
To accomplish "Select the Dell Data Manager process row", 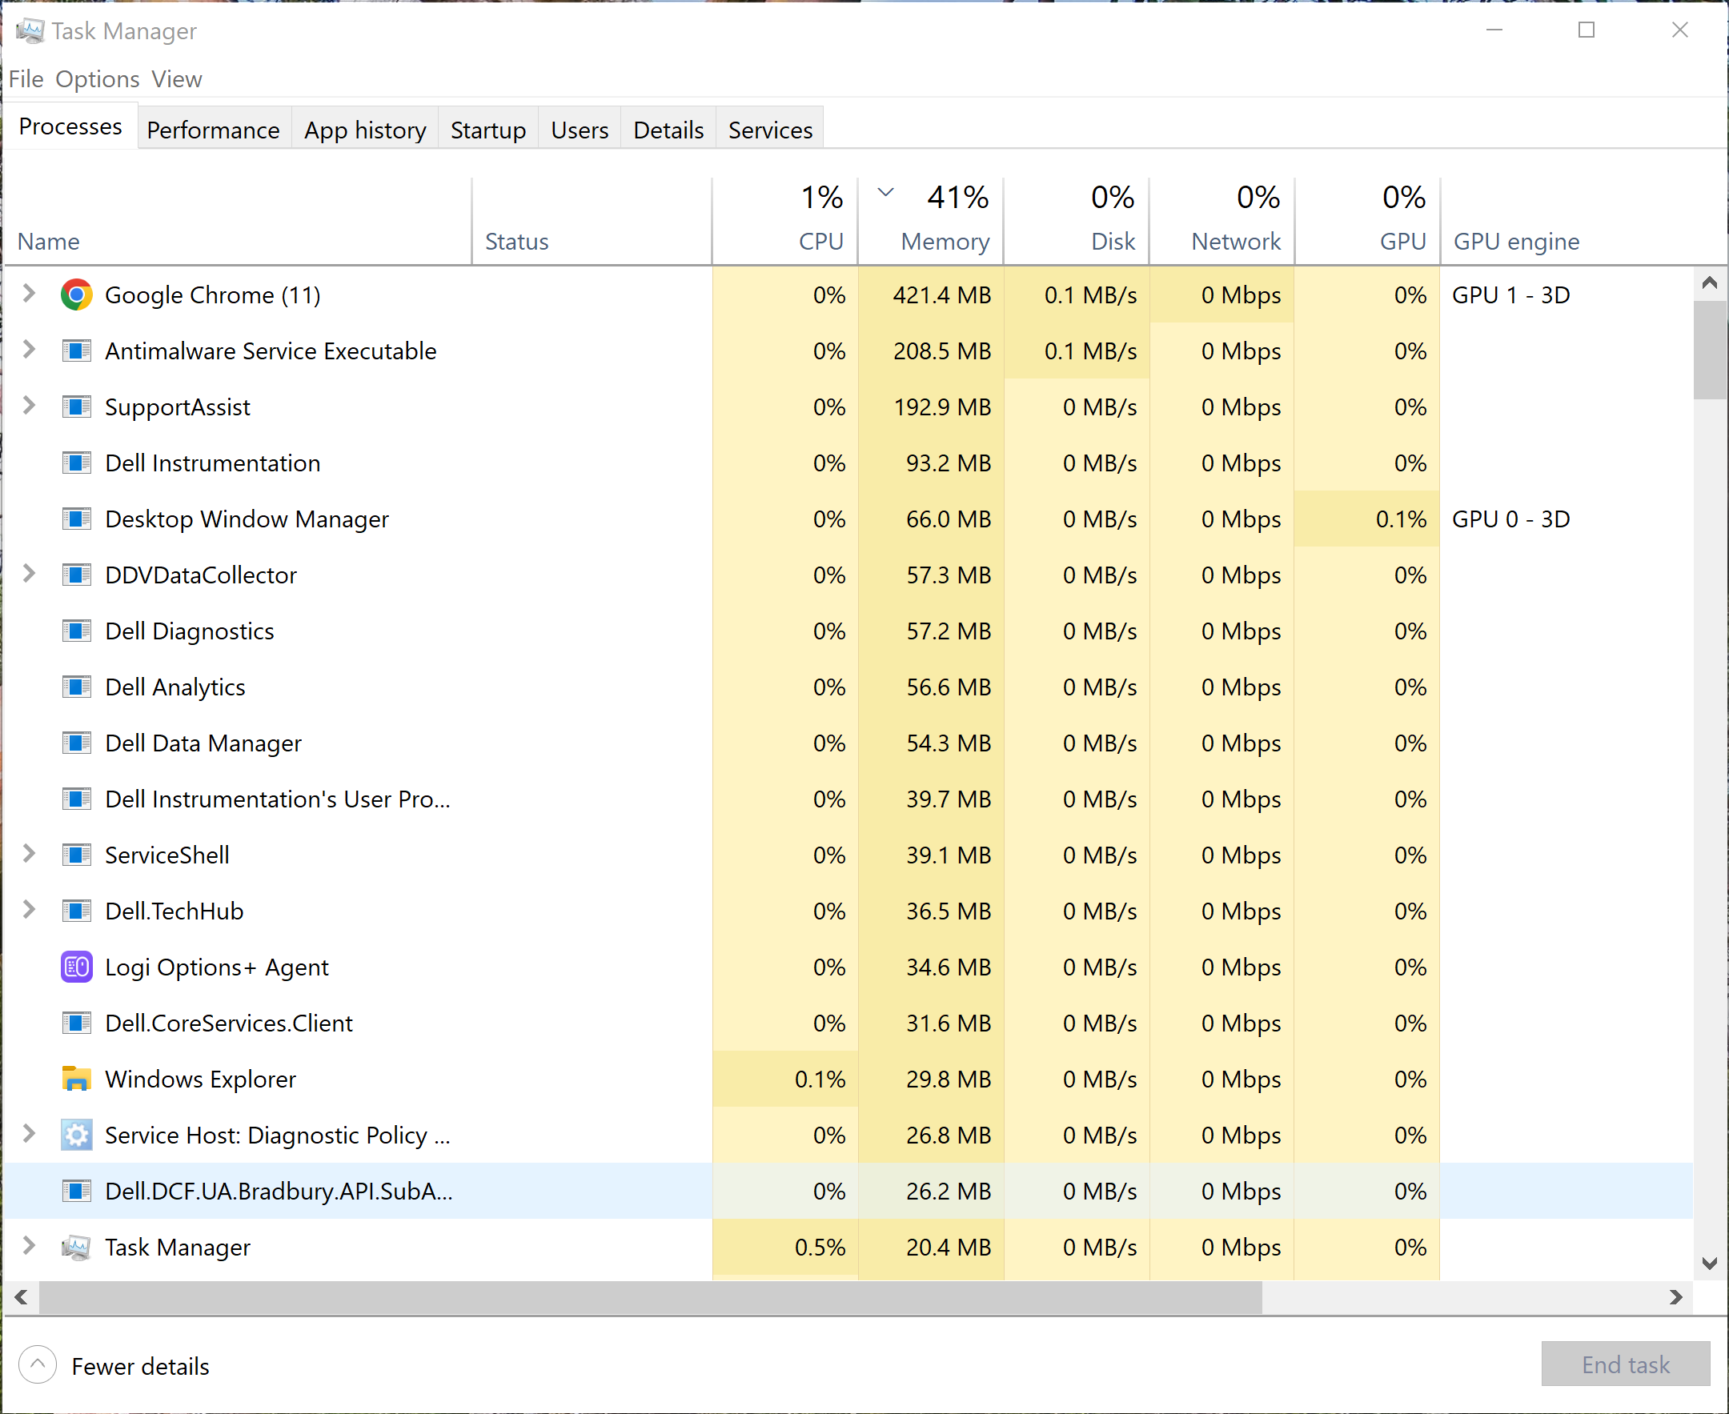I will (203, 743).
